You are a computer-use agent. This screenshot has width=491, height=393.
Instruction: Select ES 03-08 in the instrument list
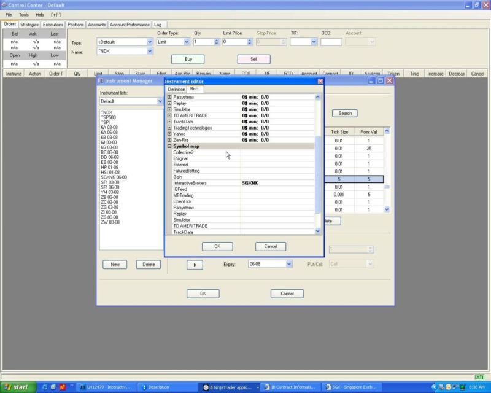(x=109, y=162)
